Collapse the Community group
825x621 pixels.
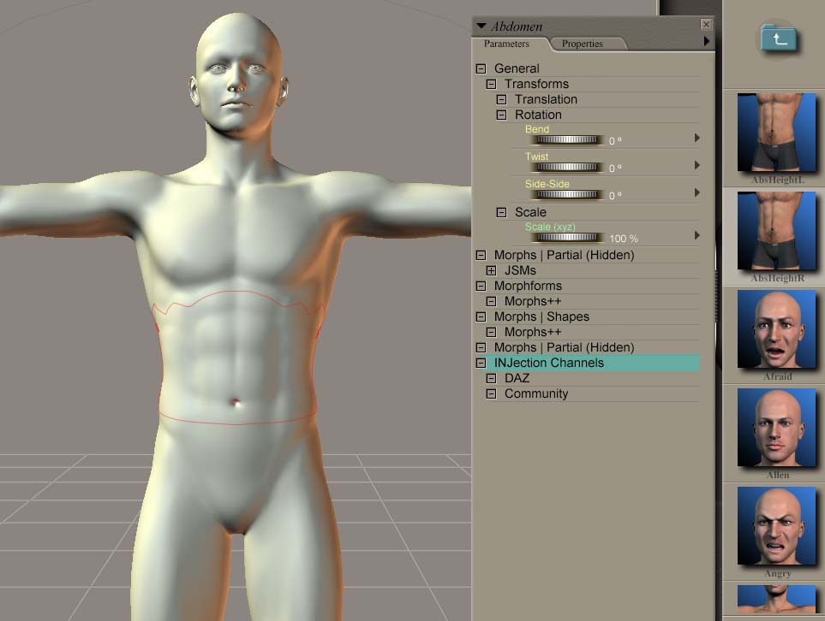point(491,394)
